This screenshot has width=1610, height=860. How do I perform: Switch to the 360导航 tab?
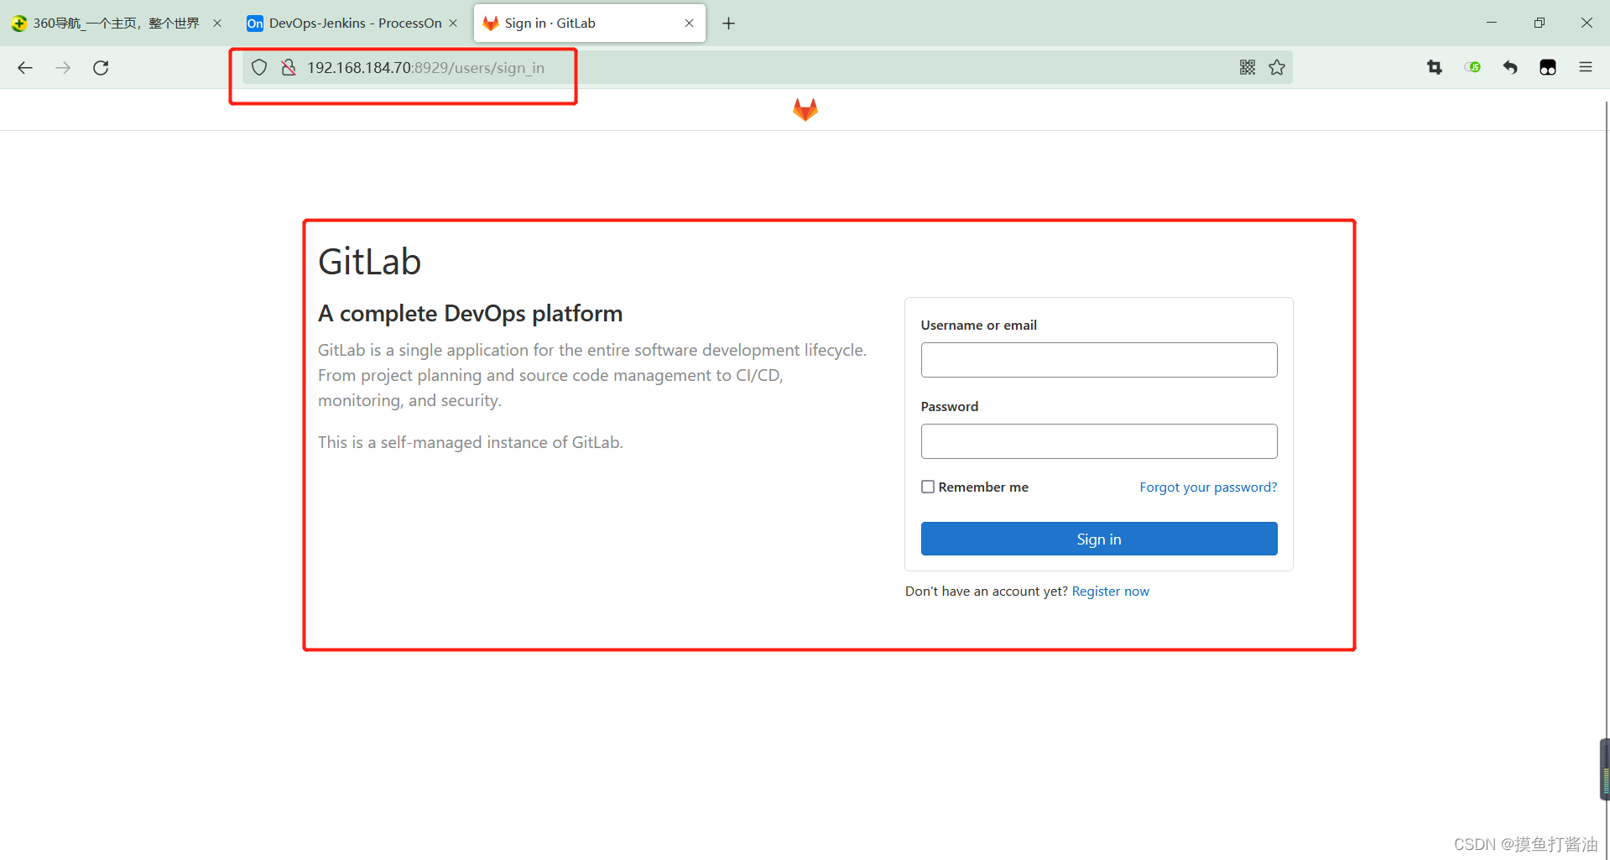(117, 23)
